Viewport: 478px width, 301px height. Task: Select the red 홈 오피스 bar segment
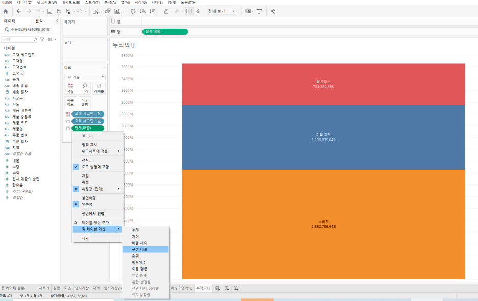[323, 84]
